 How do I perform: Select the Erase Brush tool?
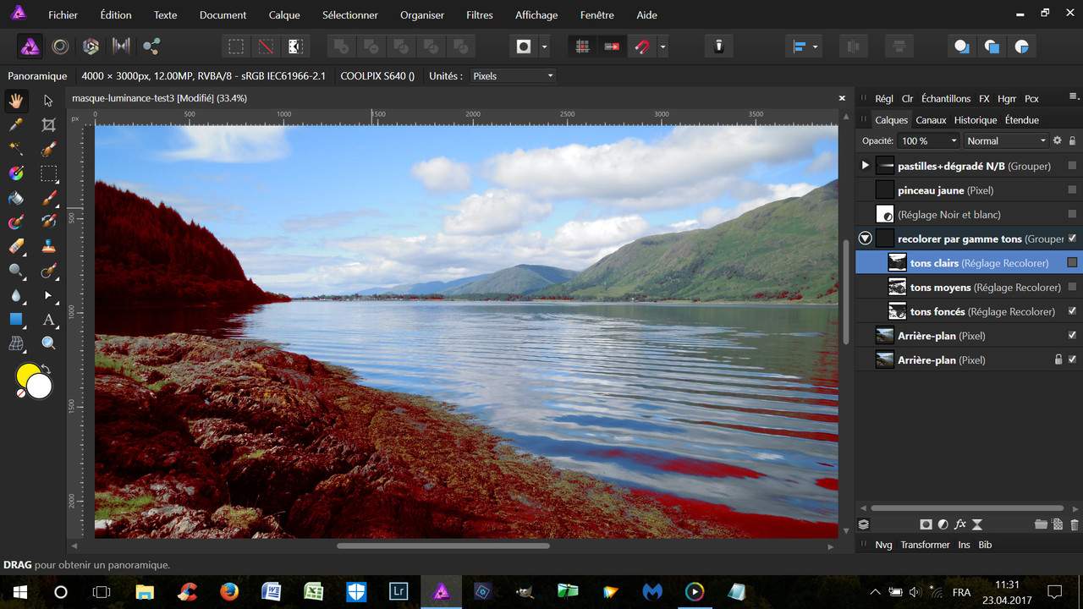tap(15, 246)
